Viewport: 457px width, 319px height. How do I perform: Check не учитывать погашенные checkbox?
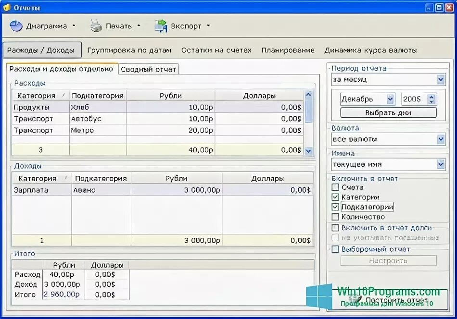point(335,237)
